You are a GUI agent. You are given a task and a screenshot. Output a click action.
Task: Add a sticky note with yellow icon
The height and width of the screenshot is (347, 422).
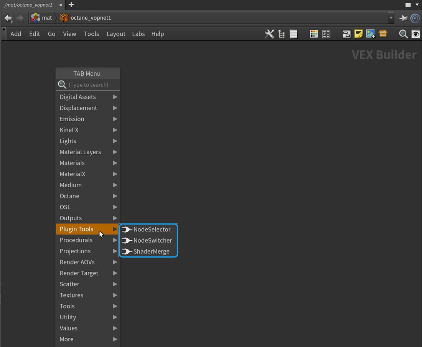tap(358, 34)
